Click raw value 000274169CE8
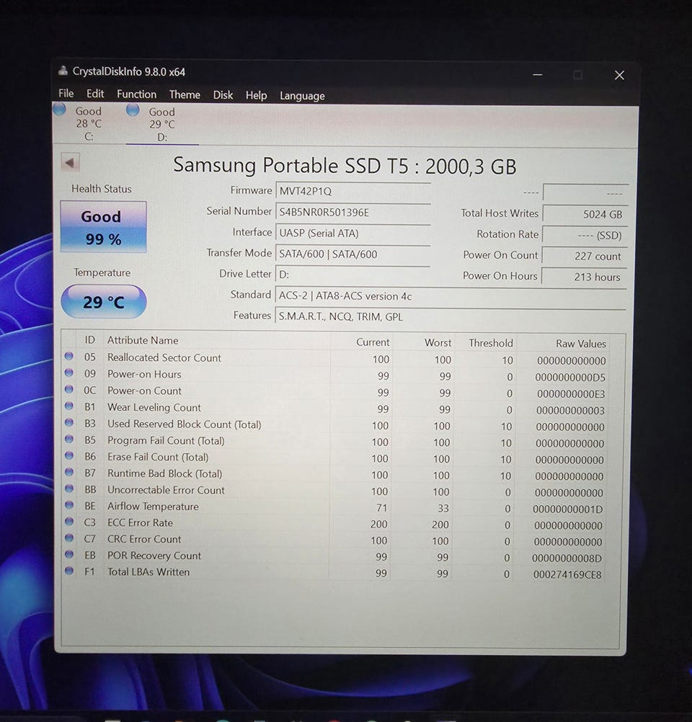Image resolution: width=692 pixels, height=722 pixels. click(x=567, y=575)
